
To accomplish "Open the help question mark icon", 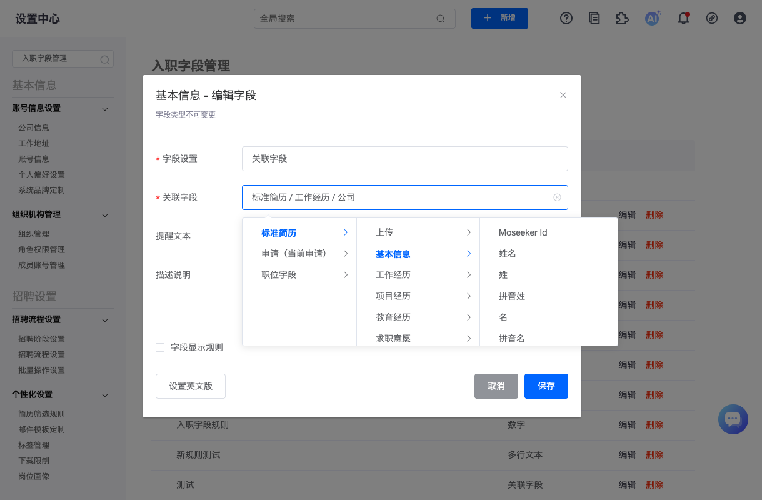I will point(566,19).
